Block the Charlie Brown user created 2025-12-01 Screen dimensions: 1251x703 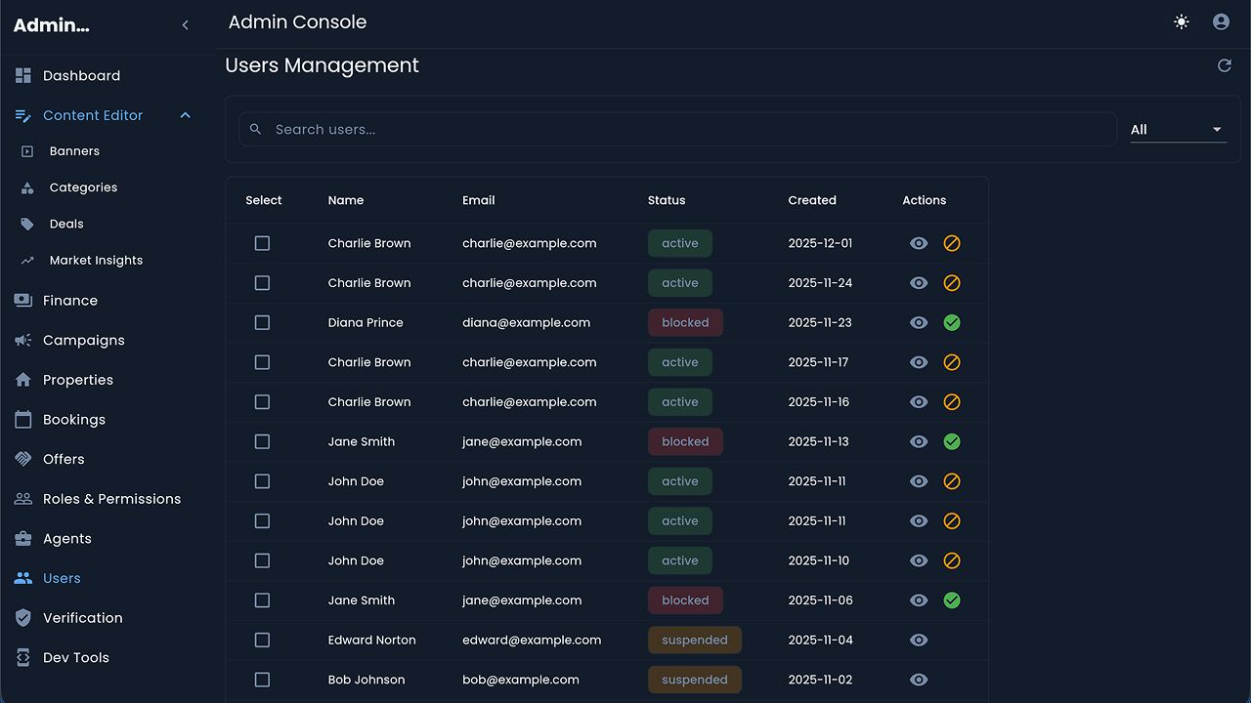coord(952,243)
